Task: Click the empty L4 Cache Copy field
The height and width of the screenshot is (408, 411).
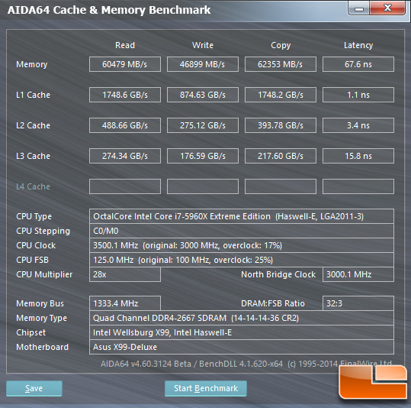Action: (281, 186)
